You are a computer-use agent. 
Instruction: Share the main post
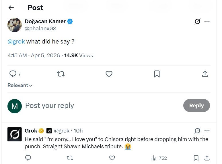tap(205, 74)
